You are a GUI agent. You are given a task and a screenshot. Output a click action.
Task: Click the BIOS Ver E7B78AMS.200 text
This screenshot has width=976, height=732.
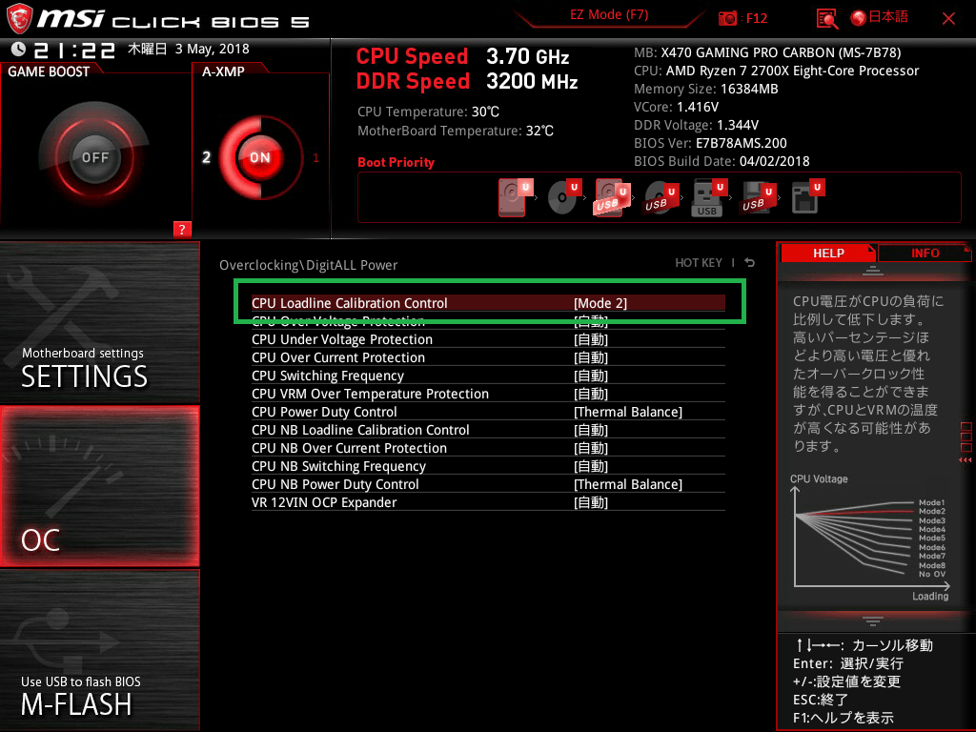click(x=710, y=143)
